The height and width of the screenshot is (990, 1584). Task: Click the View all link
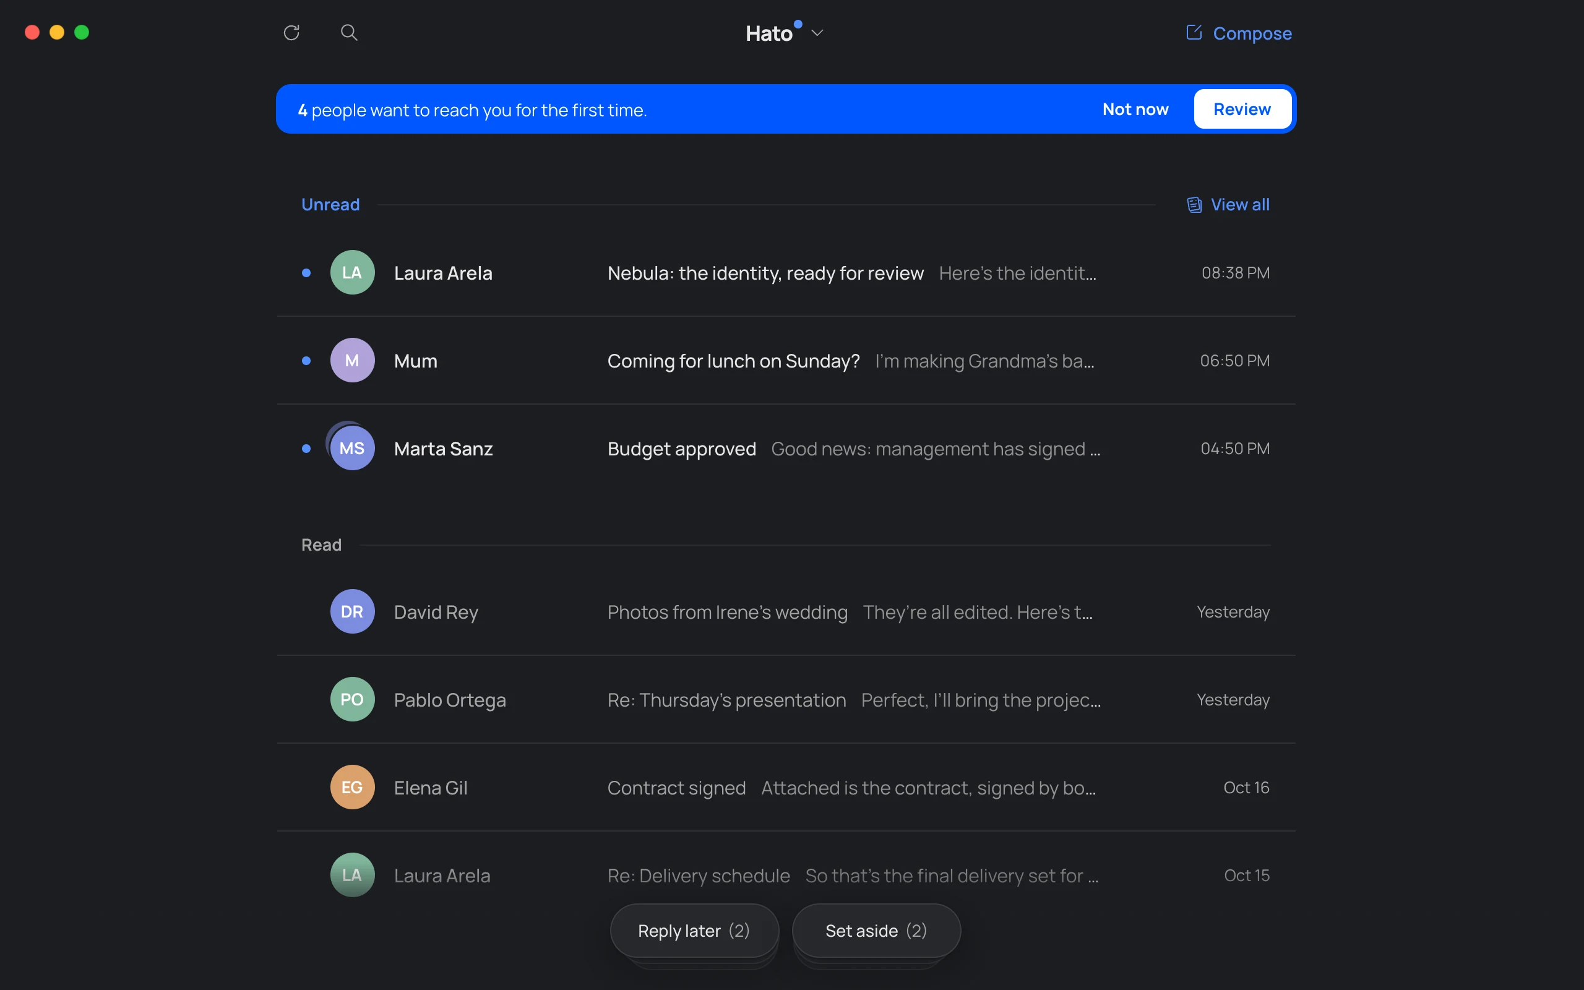coord(1240,205)
